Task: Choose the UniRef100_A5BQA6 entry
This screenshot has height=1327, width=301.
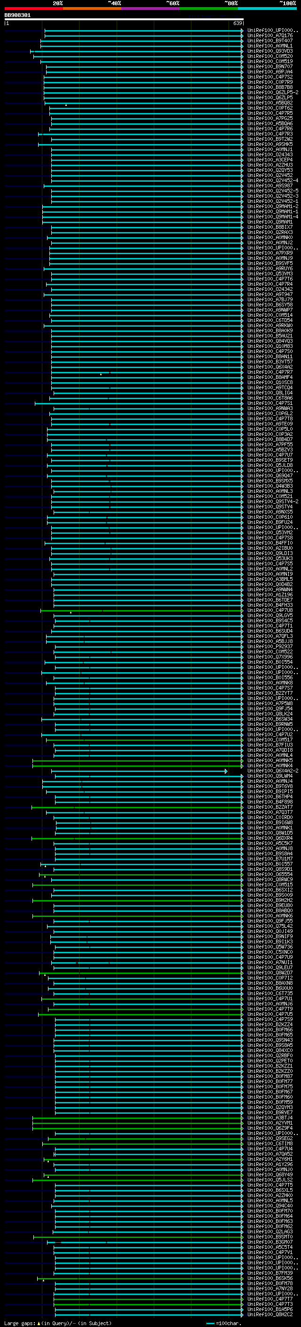Action: pos(269,123)
